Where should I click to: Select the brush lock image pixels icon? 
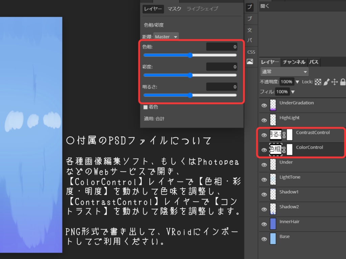(x=326, y=82)
